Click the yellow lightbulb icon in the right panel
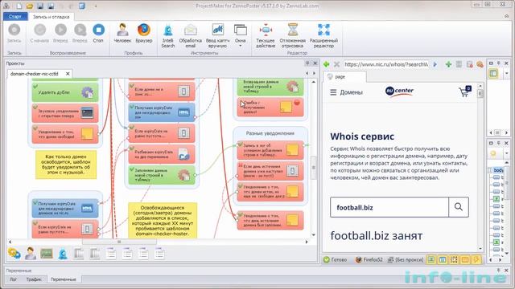The width and height of the screenshot is (515, 289). 493,153
